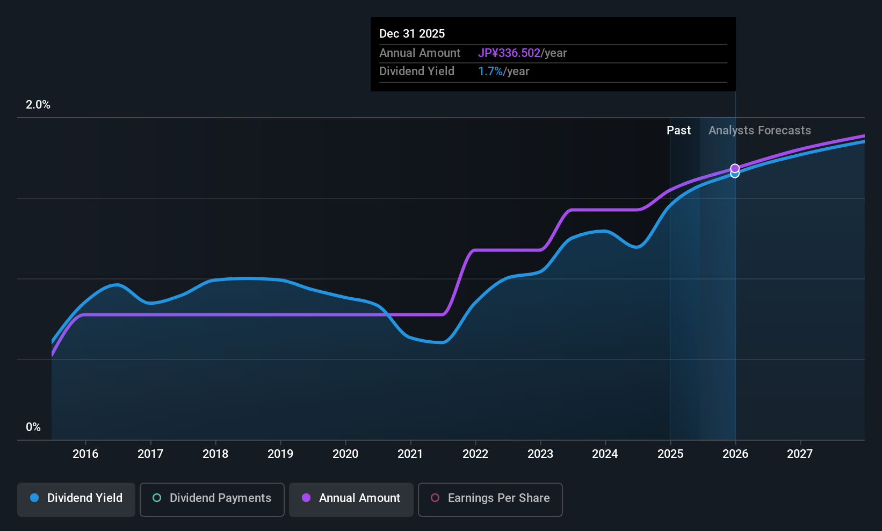Click the pink Earnings Per Share circle icon
The width and height of the screenshot is (882, 531).
point(435,498)
